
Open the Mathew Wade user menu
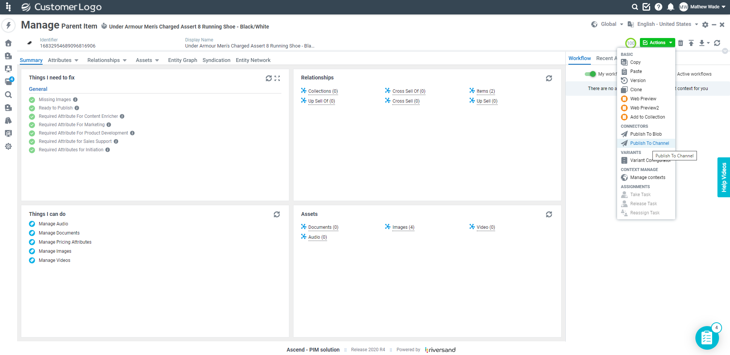702,7
